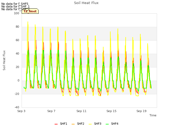
Task: Select the SHF2 legend label
Action: pyautogui.click(x=81, y=124)
